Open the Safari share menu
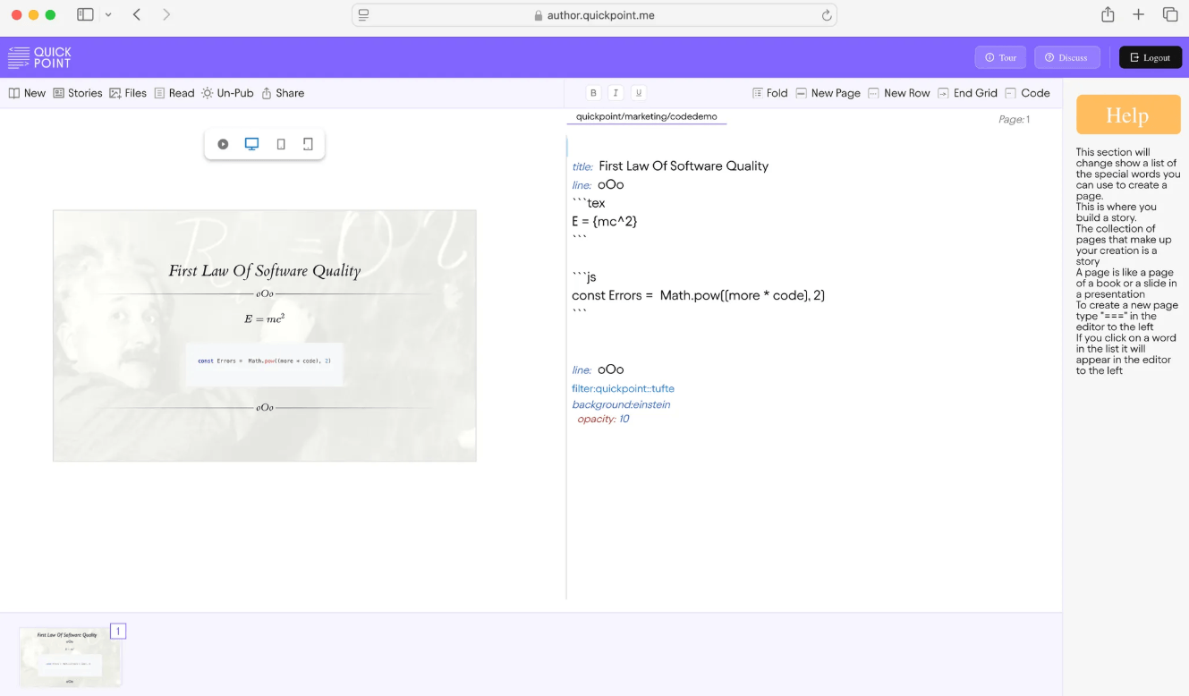Image resolution: width=1189 pixels, height=696 pixels. coord(1108,14)
